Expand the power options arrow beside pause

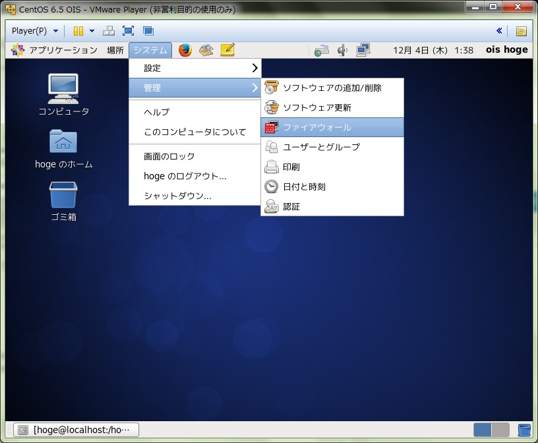pos(92,31)
